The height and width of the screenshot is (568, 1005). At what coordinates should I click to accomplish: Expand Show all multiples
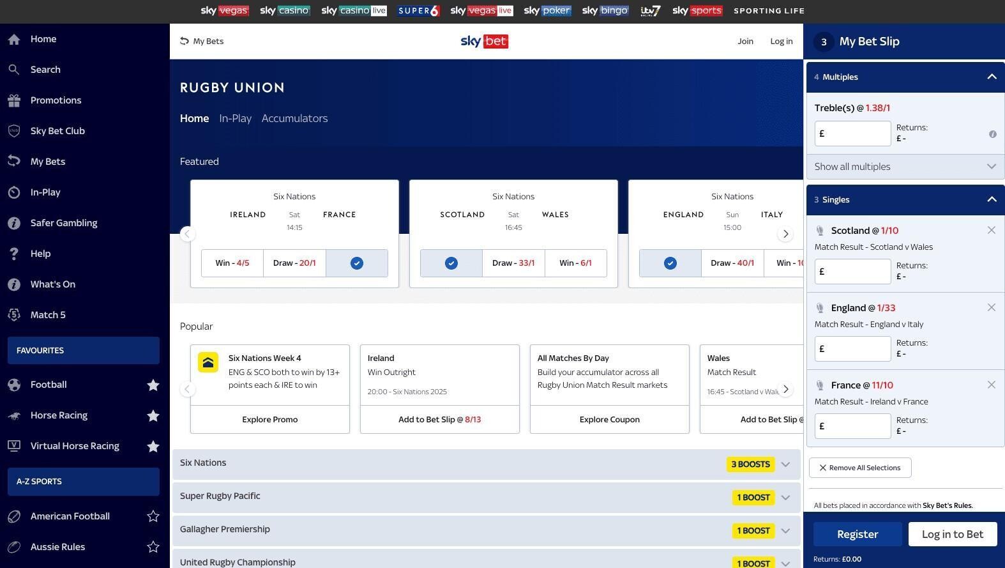click(x=905, y=167)
